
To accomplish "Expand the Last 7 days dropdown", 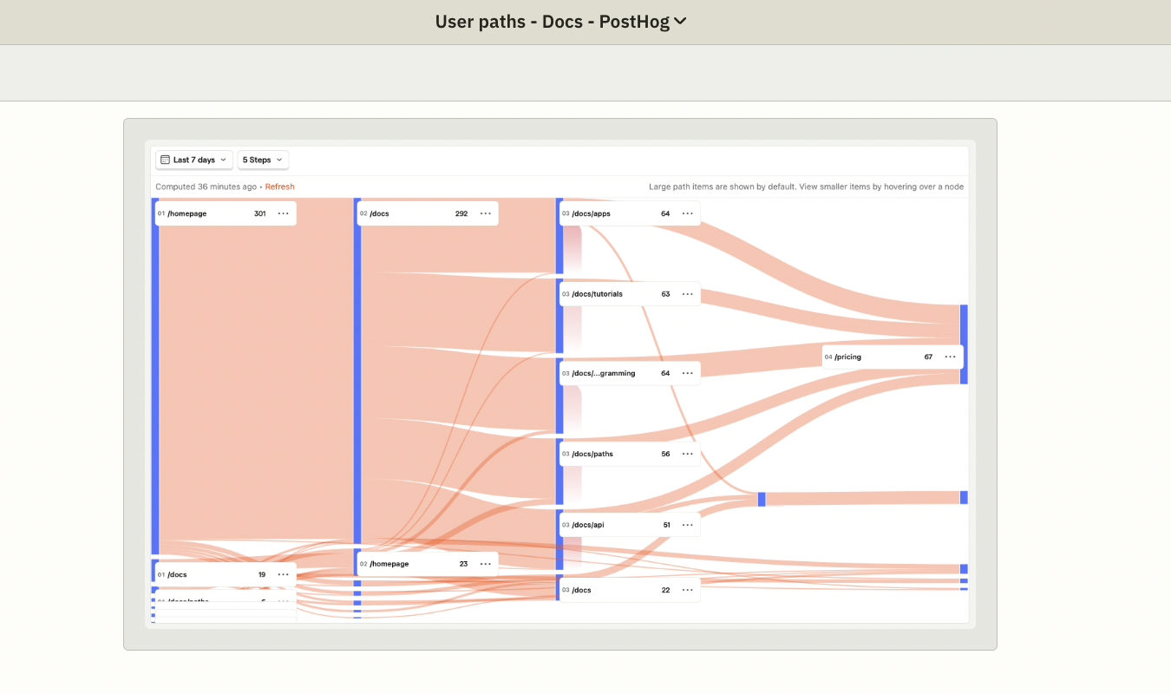I will 193,160.
